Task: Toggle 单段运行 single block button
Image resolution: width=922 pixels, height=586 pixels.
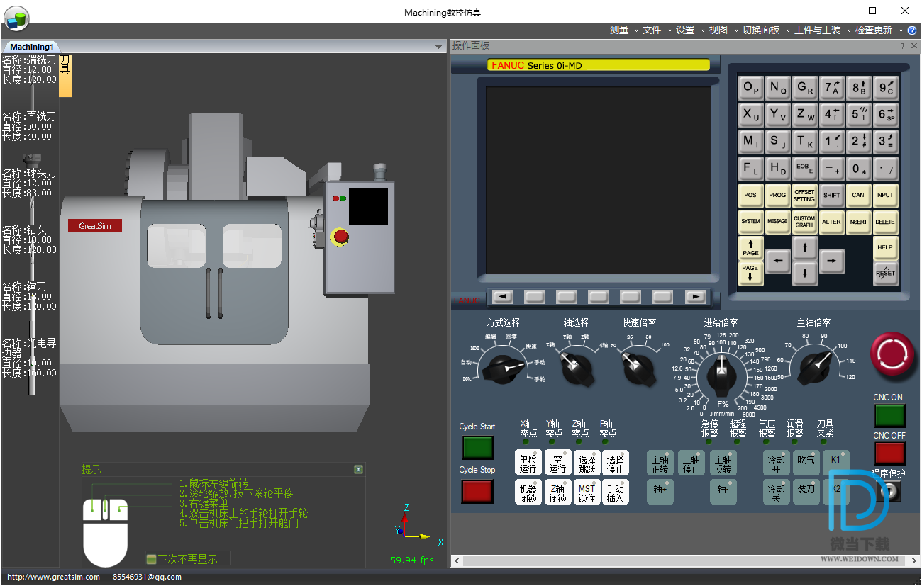Action: click(528, 463)
